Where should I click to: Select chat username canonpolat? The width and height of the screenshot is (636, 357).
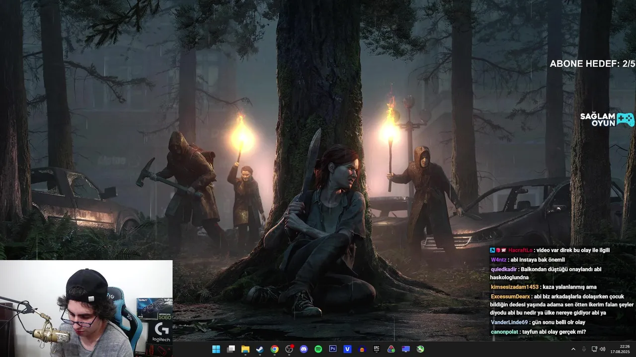click(505, 332)
